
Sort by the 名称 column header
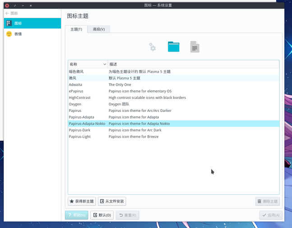coord(88,64)
